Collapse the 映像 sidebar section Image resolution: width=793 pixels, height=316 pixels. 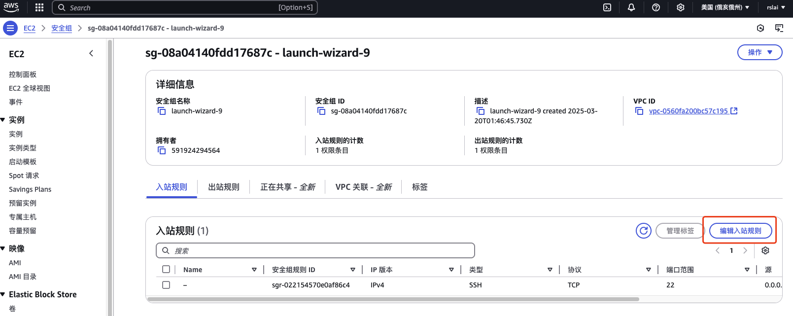coord(3,248)
